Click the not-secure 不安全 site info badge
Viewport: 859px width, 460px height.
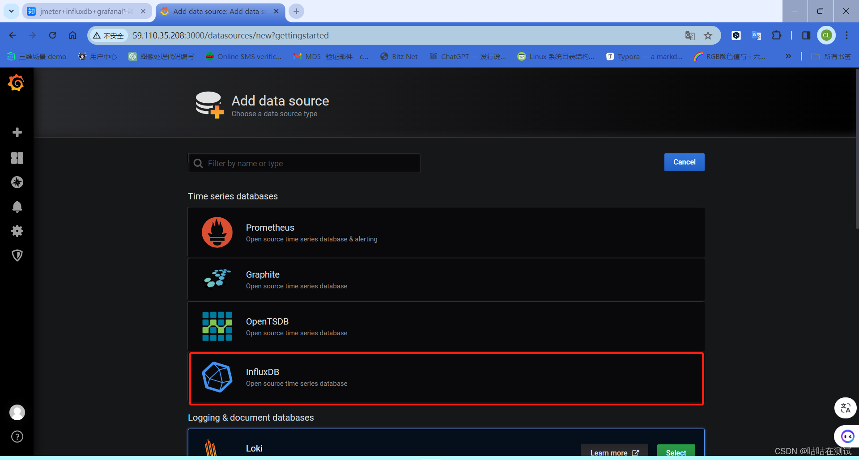pyautogui.click(x=108, y=35)
